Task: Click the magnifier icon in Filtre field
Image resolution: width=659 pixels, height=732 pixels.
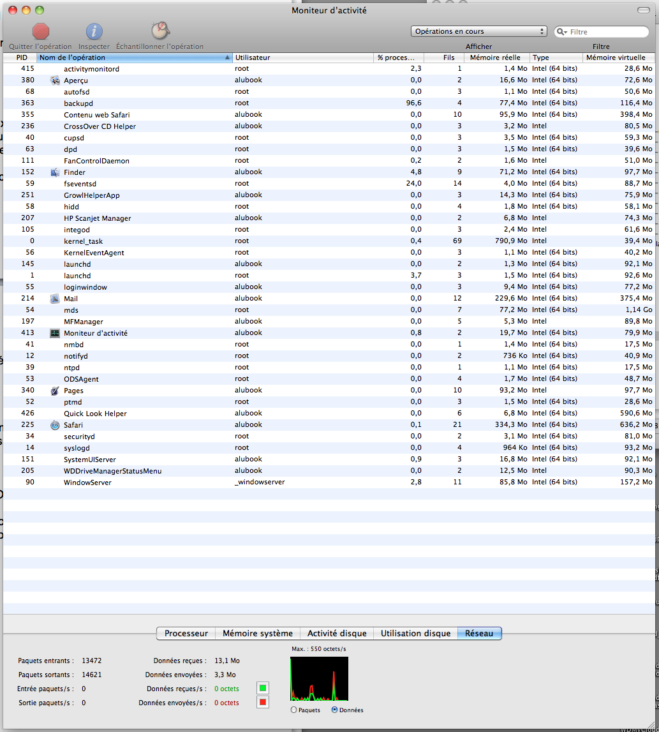Action: pos(562,32)
